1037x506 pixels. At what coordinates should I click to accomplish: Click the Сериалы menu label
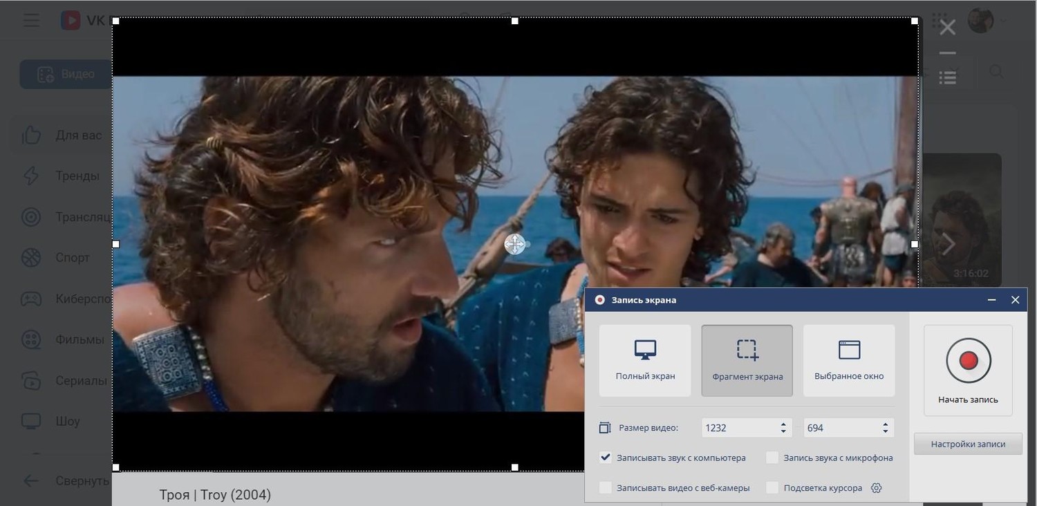tap(82, 380)
